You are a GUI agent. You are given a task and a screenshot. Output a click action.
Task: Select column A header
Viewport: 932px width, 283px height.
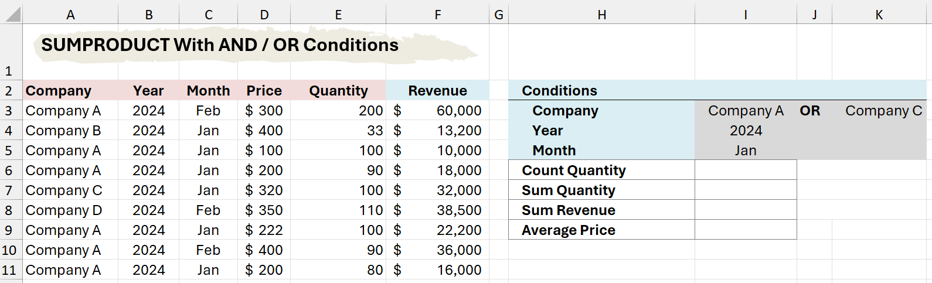click(x=70, y=15)
